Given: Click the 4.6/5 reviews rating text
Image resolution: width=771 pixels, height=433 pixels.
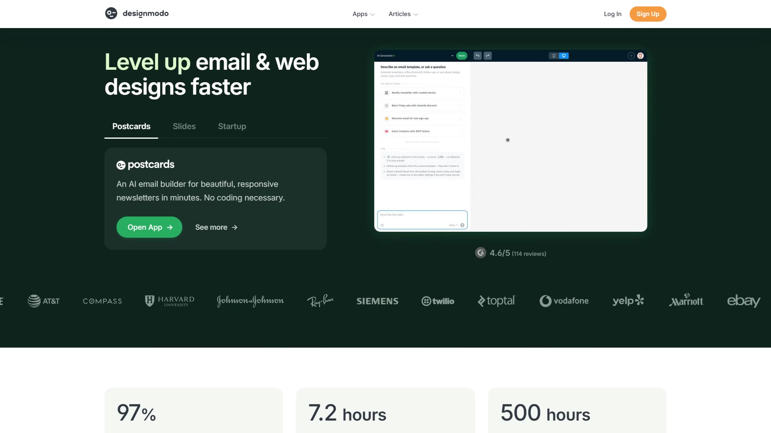Looking at the screenshot, I should coord(518,253).
